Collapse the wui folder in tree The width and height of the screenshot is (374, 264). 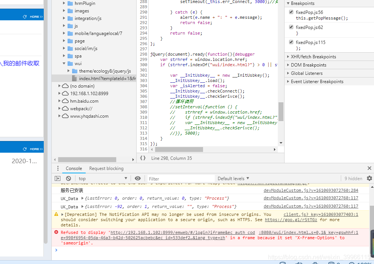(64, 64)
